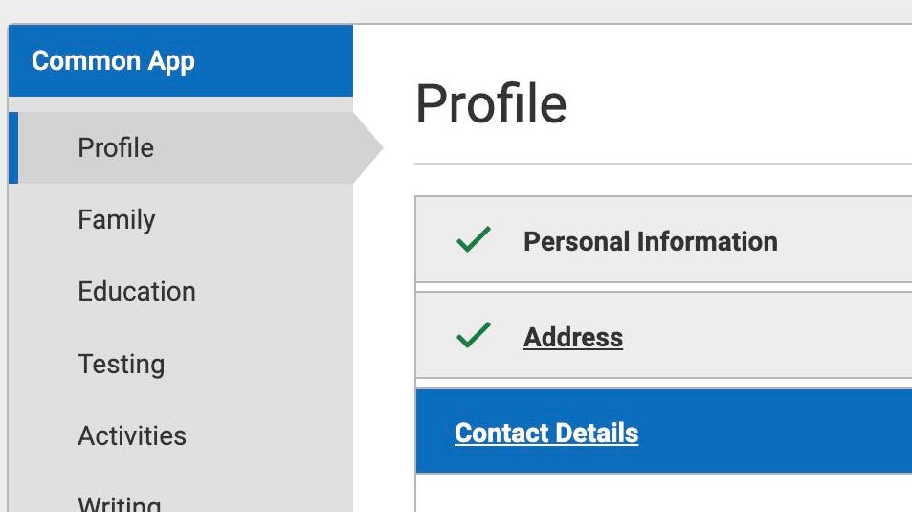Click the green checkmark next to Address
This screenshot has height=512, width=912.
point(474,336)
